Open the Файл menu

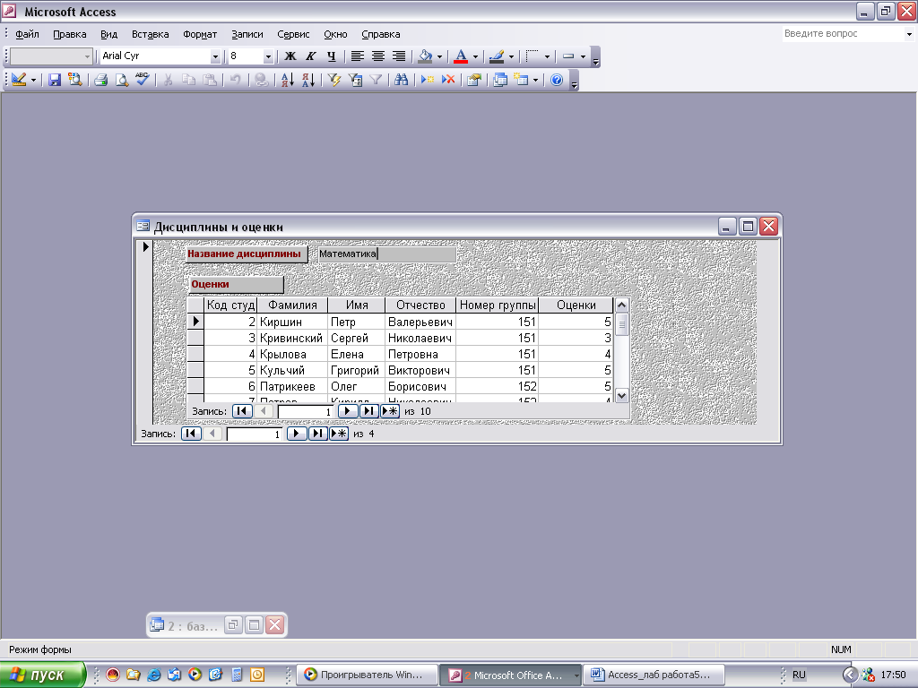point(27,34)
